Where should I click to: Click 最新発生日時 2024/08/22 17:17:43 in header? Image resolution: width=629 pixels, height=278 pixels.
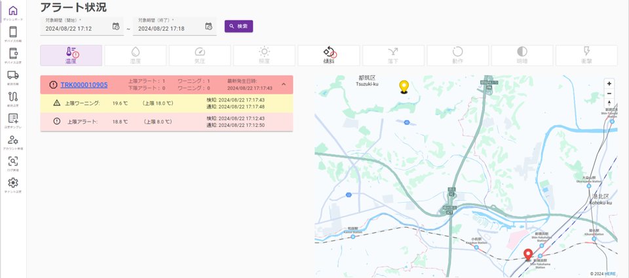pyautogui.click(x=250, y=84)
